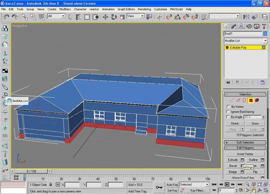Image resolution: width=270 pixels, height=194 pixels.
Task: Enable Ignore Backfacing checkbox
Action: [x=228, y=111]
